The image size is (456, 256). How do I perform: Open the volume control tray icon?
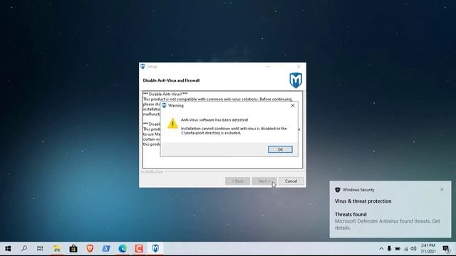[413, 249]
